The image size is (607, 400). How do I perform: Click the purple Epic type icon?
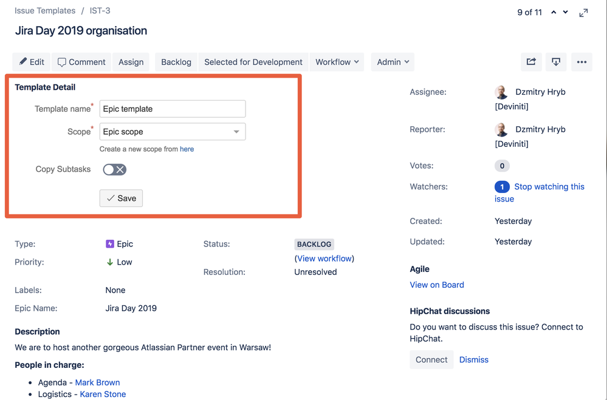pos(109,244)
